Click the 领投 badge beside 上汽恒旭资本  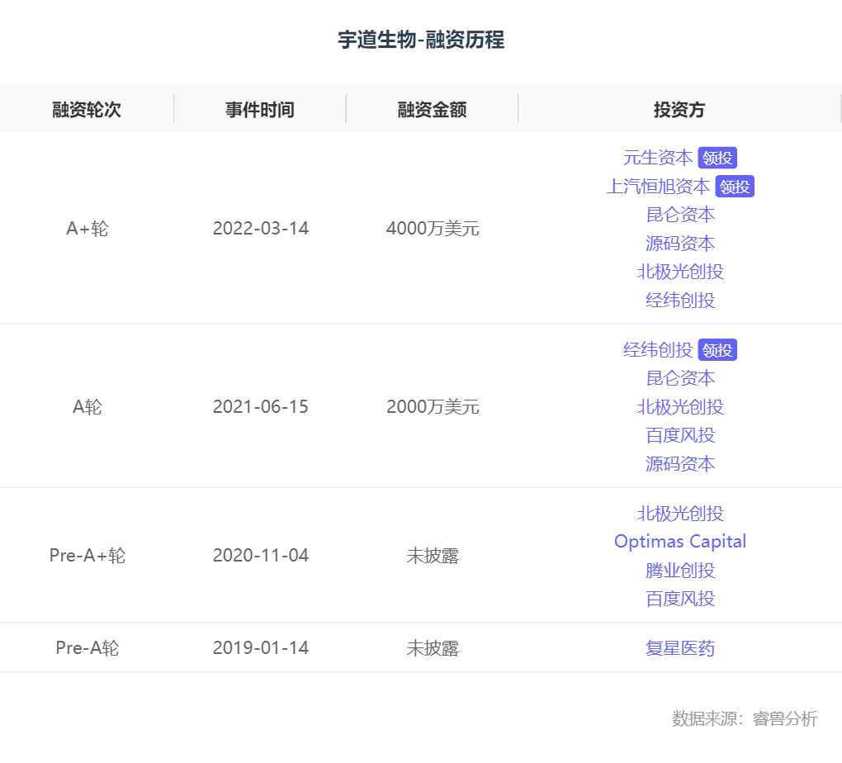tap(735, 187)
